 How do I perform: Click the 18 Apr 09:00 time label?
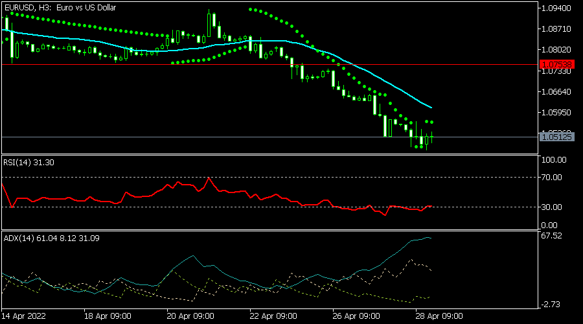pyautogui.click(x=108, y=316)
